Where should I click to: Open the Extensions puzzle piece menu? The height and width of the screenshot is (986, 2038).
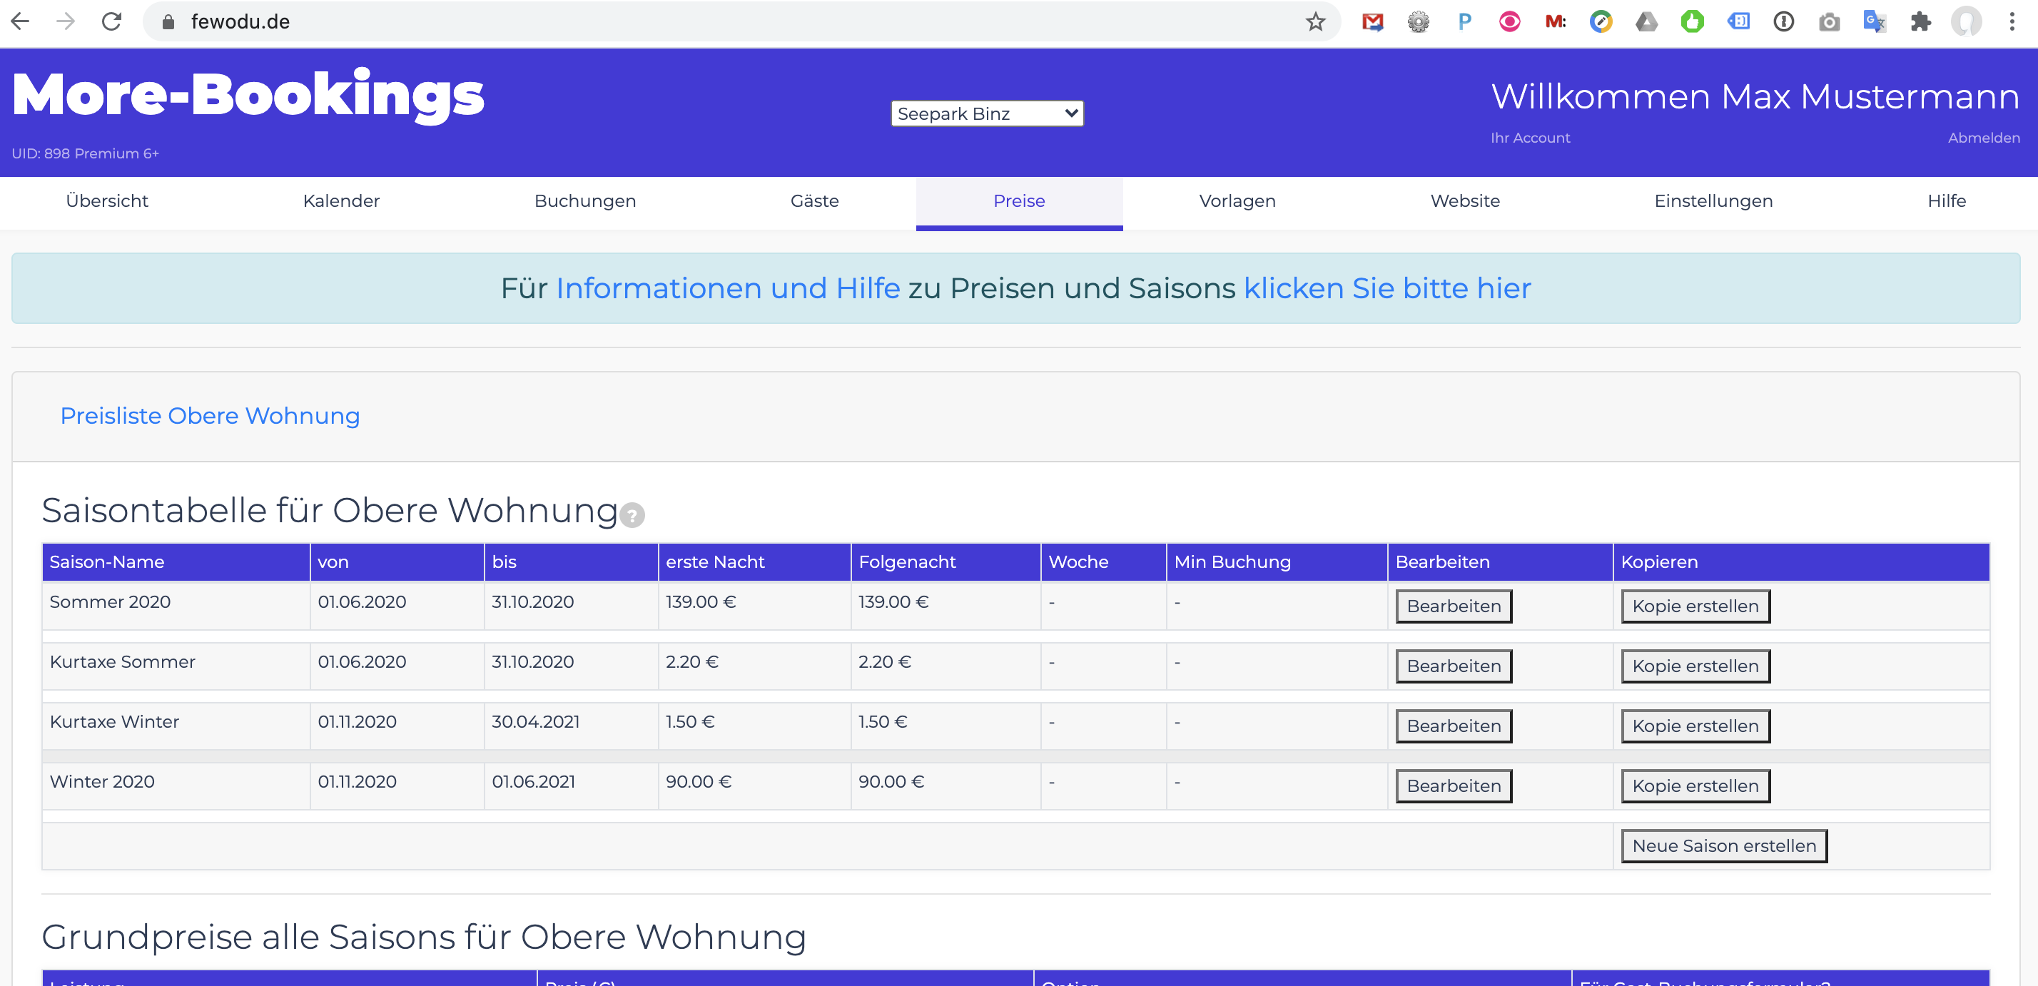tap(1920, 21)
